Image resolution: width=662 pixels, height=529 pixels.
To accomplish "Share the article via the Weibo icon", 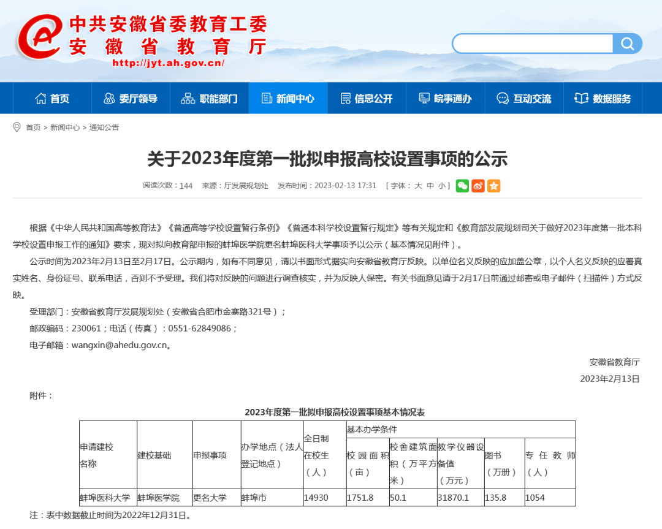I will click(478, 186).
